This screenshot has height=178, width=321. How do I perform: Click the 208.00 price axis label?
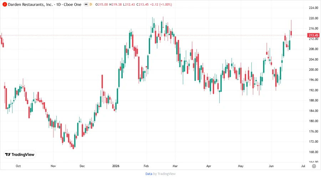[314, 49]
